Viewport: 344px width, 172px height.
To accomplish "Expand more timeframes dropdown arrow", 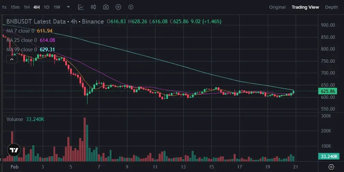I will point(68,7).
